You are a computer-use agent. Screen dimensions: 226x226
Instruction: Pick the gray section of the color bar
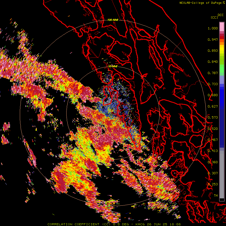point(222,175)
